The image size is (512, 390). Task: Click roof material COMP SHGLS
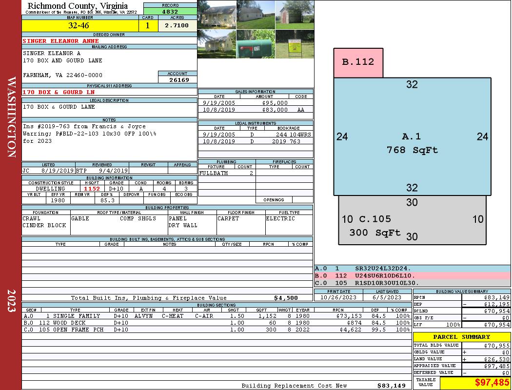click(x=138, y=218)
